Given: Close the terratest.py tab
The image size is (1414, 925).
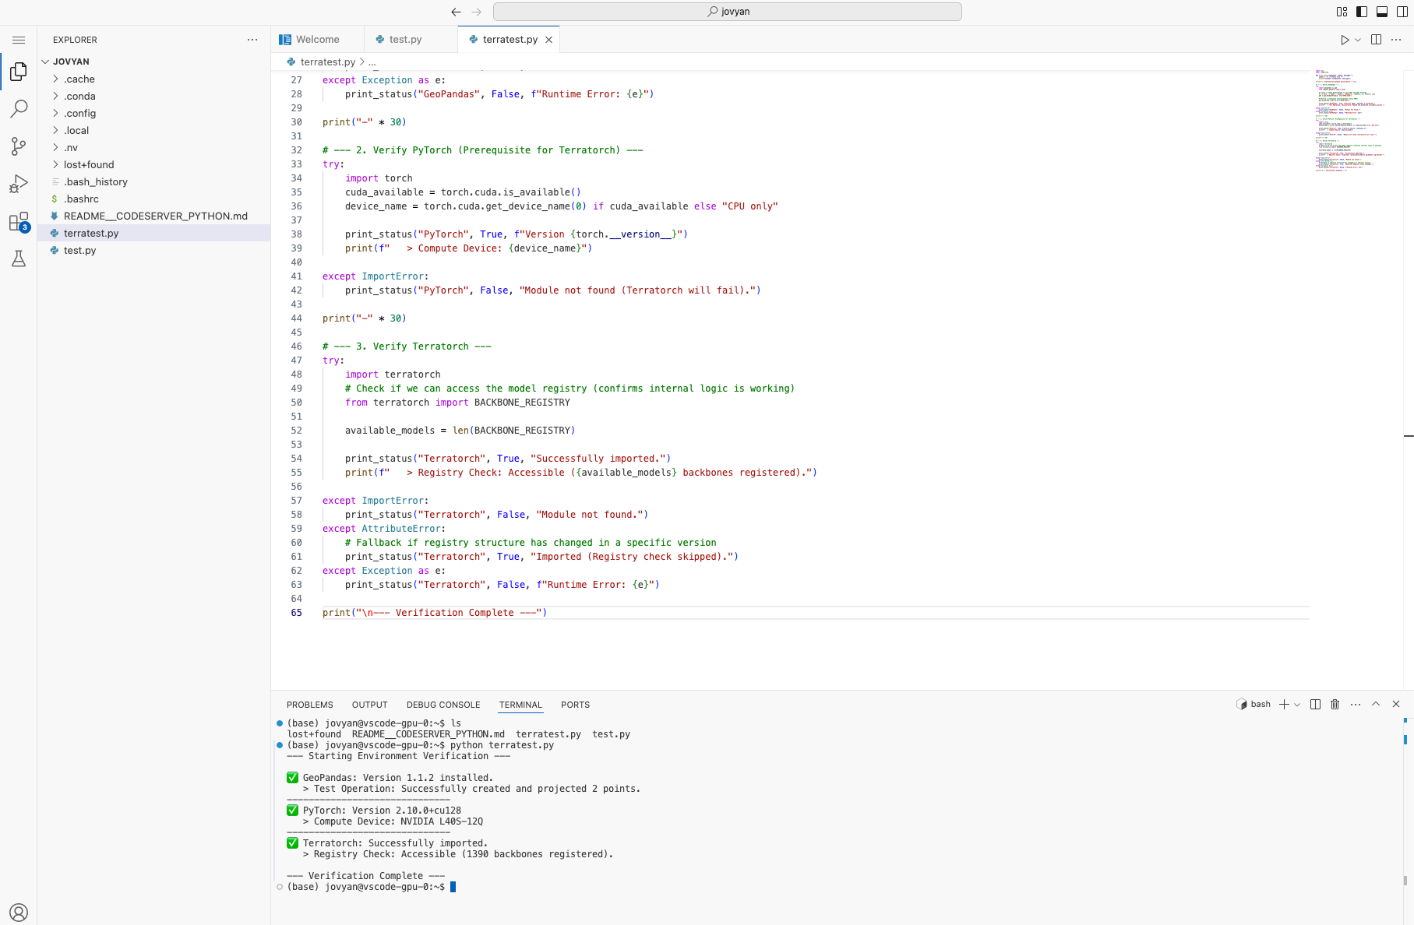Looking at the screenshot, I should point(548,40).
